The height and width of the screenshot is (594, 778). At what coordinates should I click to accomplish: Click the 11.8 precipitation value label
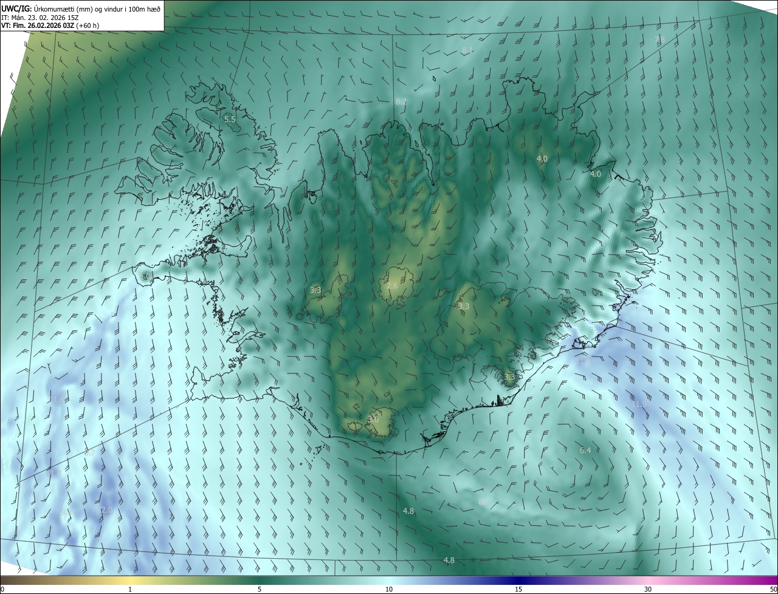[53, 473]
